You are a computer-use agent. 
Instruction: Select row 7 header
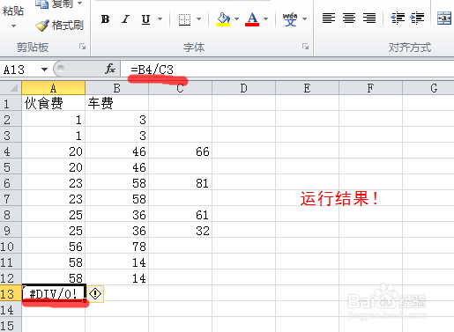11,198
